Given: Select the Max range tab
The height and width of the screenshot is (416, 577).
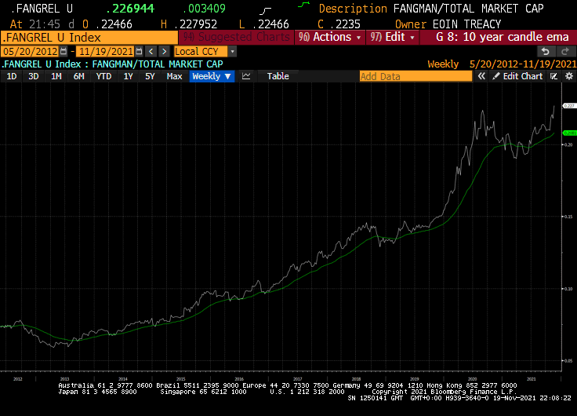Looking at the screenshot, I should point(174,76).
